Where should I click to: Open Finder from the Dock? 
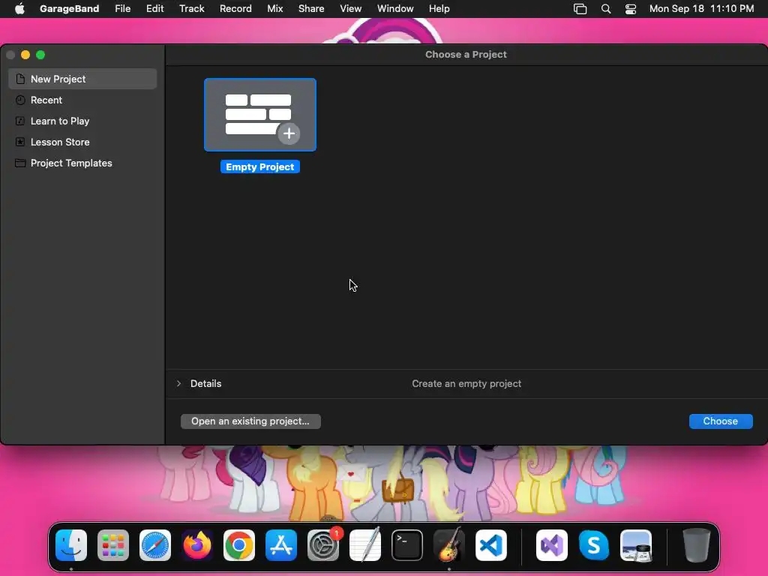(71, 545)
